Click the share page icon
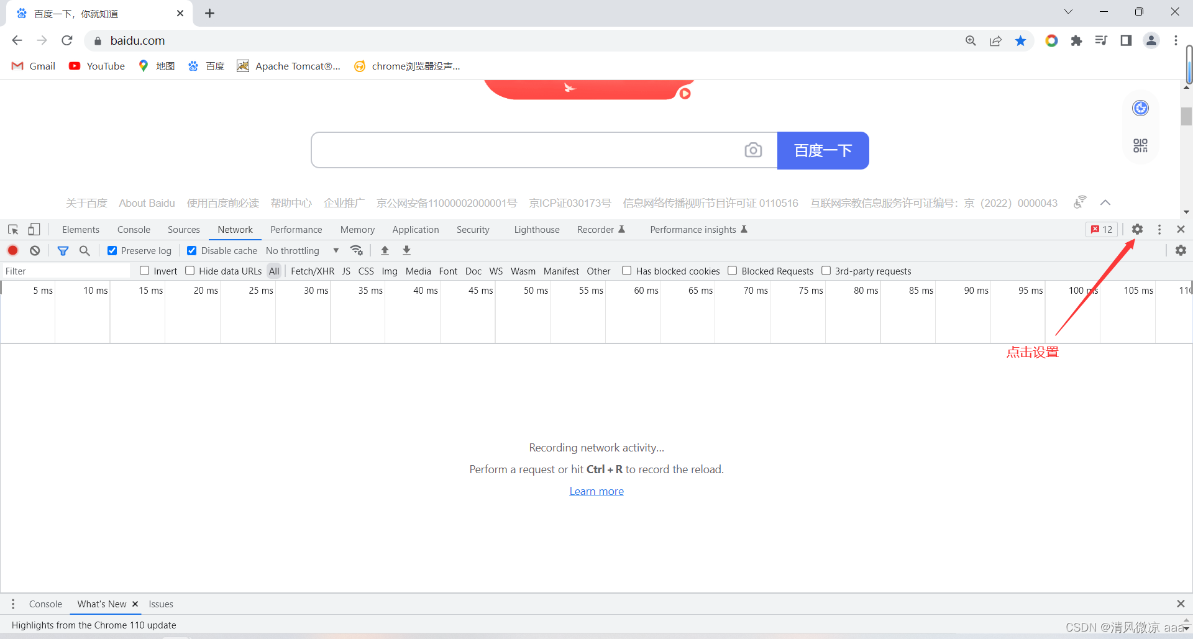This screenshot has width=1193, height=639. [995, 40]
